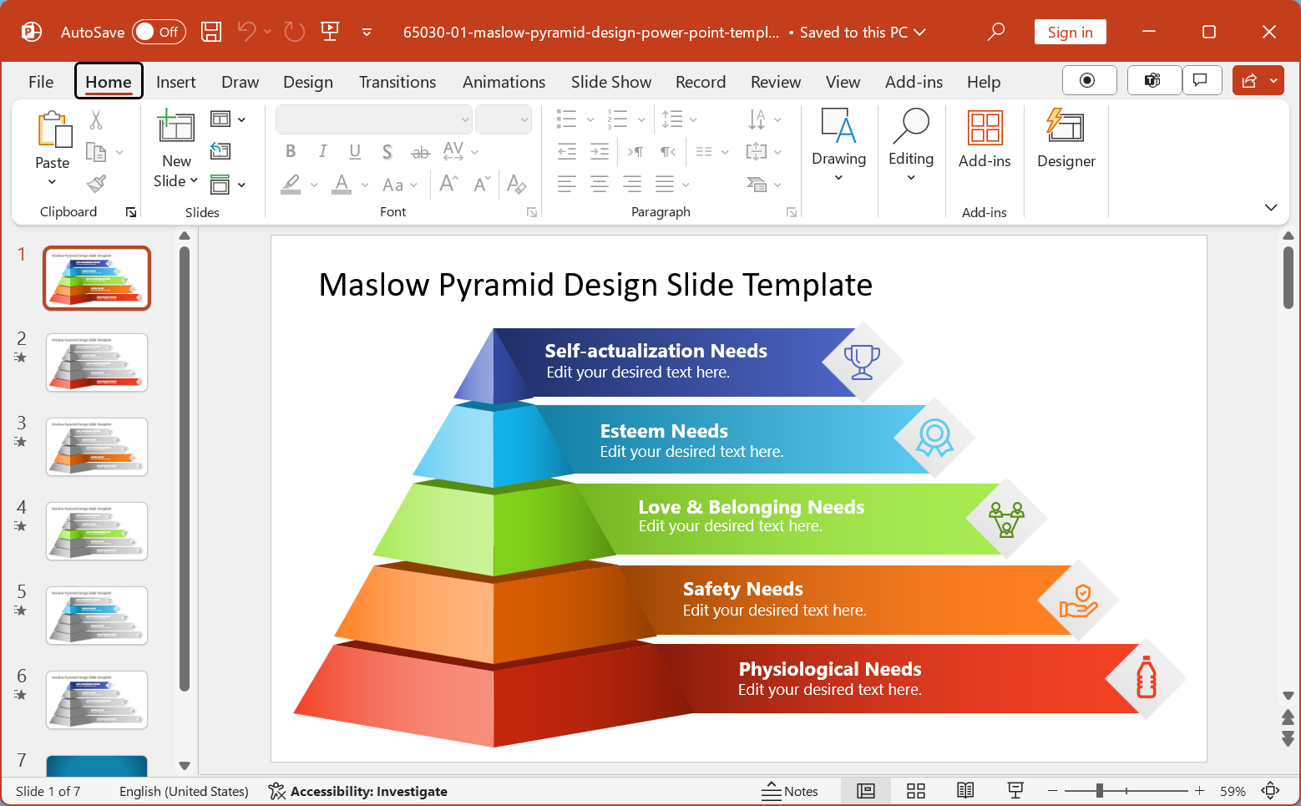The height and width of the screenshot is (806, 1301).
Task: Click the search magnifier in title bar
Action: (995, 32)
